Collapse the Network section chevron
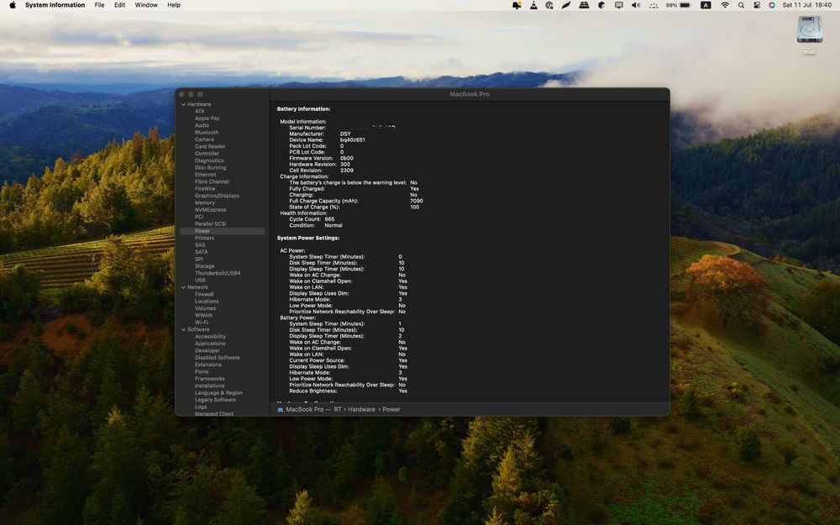Image resolution: width=840 pixels, height=525 pixels. click(x=183, y=287)
